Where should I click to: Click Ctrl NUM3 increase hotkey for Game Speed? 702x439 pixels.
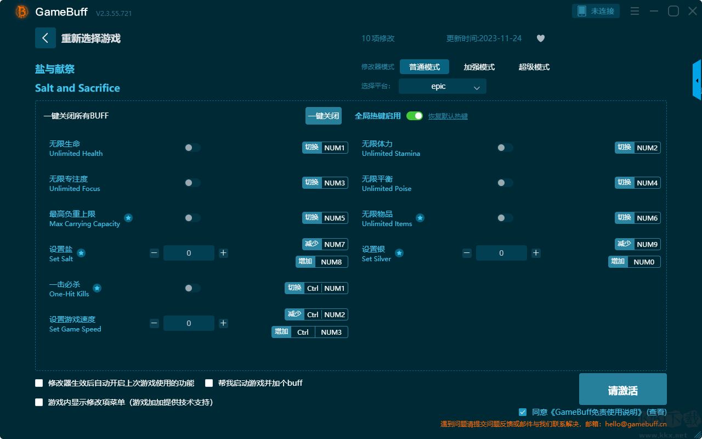point(310,332)
